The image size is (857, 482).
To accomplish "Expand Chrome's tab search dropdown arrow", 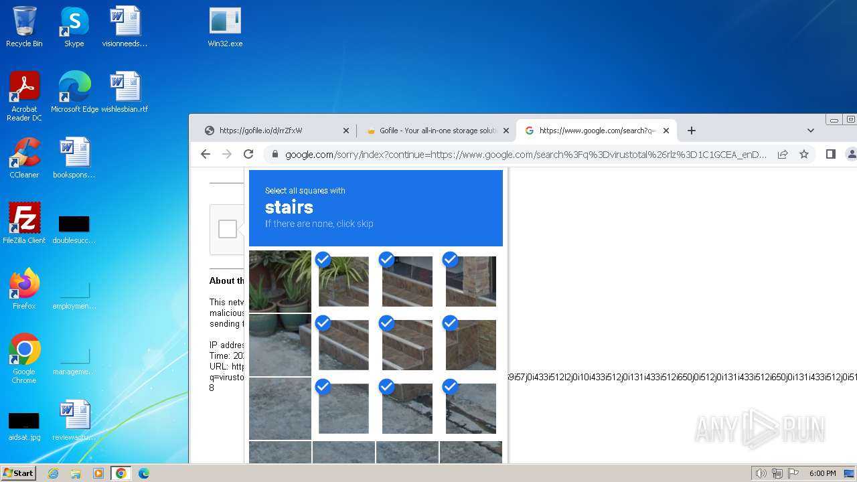I will pos(810,131).
